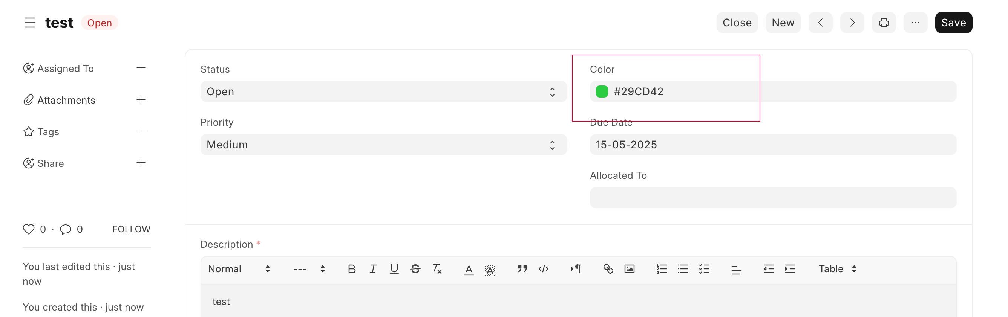Viewport: 1008px width, 317px height.
Task: Click the print icon button
Action: coord(884,23)
